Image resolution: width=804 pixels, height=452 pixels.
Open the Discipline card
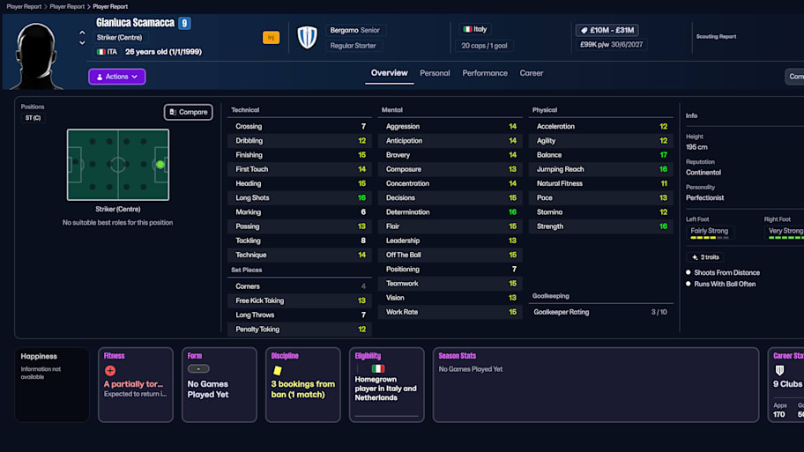click(302, 385)
